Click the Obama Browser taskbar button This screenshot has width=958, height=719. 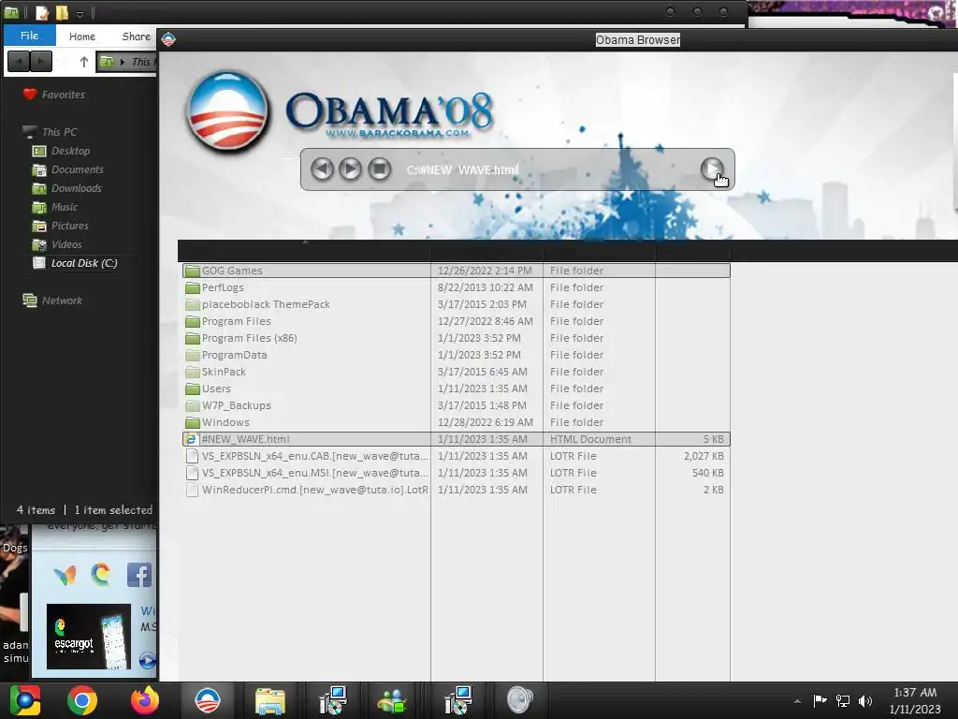coord(207,700)
